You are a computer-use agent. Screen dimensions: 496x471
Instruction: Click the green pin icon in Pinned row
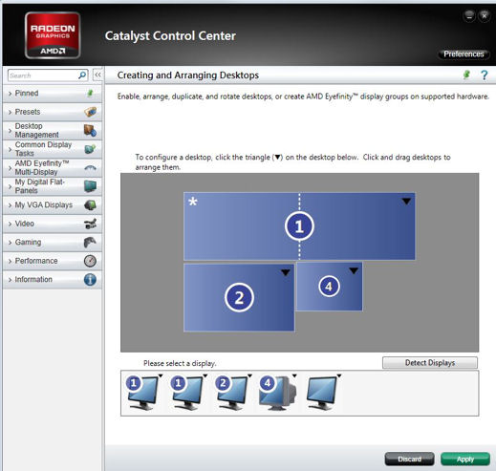coord(90,94)
